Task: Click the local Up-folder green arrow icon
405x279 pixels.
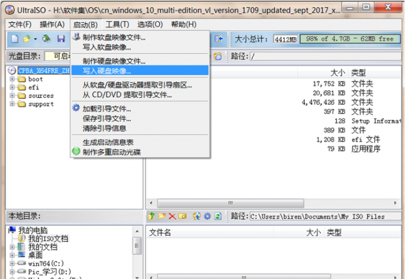Action: (151, 215)
